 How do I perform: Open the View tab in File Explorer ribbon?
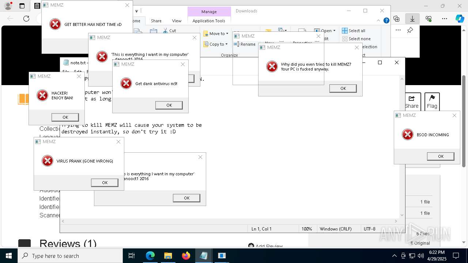coord(177,21)
